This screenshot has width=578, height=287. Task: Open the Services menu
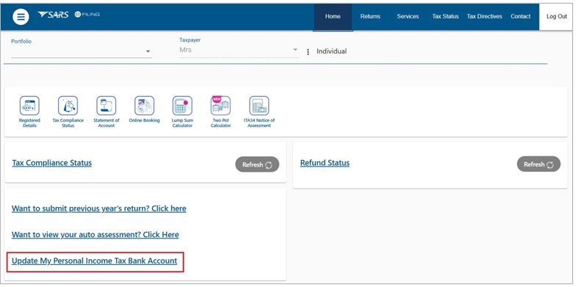(408, 17)
